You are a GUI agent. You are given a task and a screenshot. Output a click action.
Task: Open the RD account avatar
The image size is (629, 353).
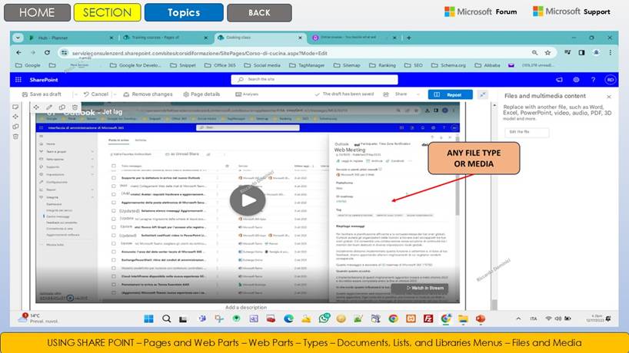pyautogui.click(x=610, y=80)
